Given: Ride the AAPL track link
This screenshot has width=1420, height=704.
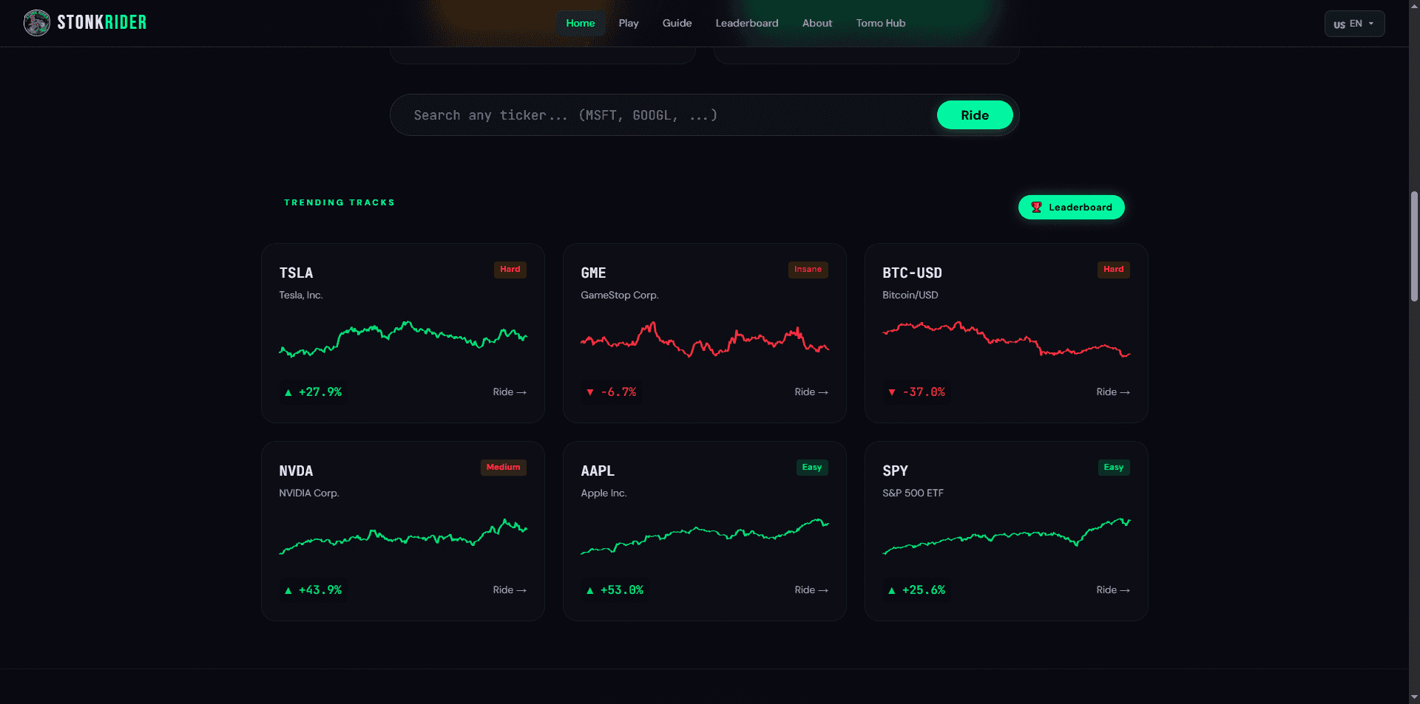Looking at the screenshot, I should [811, 590].
